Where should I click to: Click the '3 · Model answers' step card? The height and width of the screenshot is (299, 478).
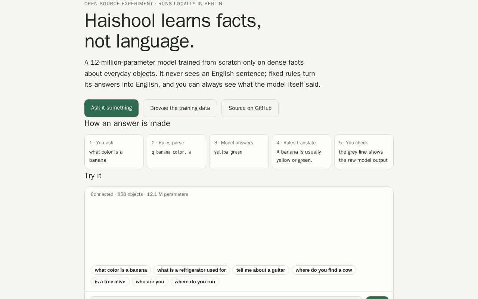click(x=239, y=152)
